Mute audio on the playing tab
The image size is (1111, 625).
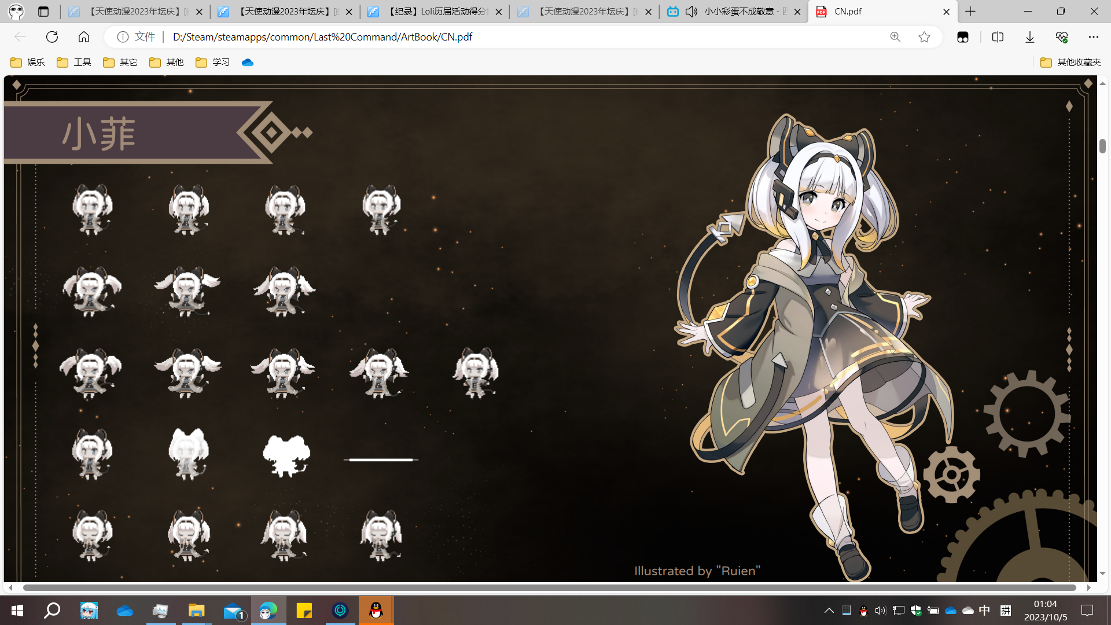click(x=691, y=12)
